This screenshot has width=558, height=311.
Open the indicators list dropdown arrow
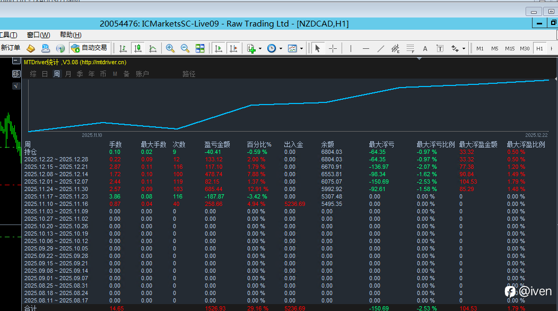(260, 49)
